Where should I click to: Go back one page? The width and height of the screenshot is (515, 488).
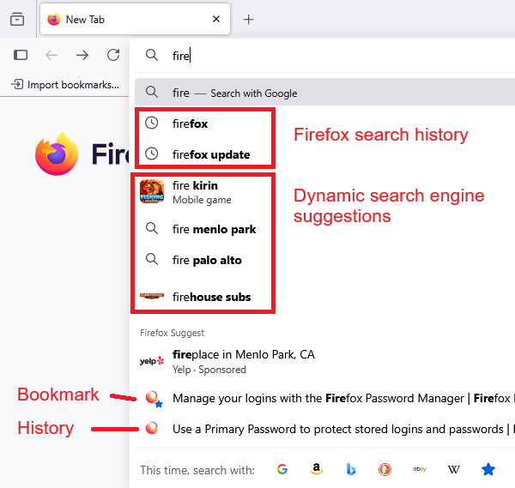(x=51, y=55)
